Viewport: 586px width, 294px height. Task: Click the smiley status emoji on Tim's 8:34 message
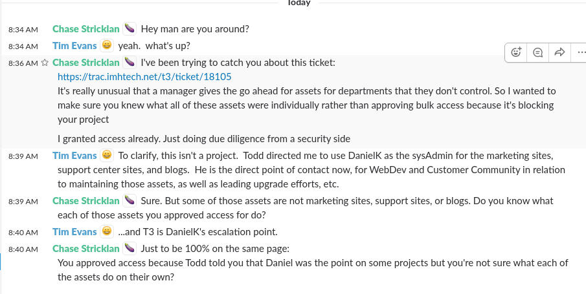(107, 46)
